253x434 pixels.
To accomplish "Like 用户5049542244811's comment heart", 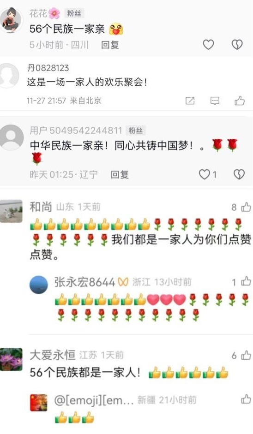I will (205, 174).
